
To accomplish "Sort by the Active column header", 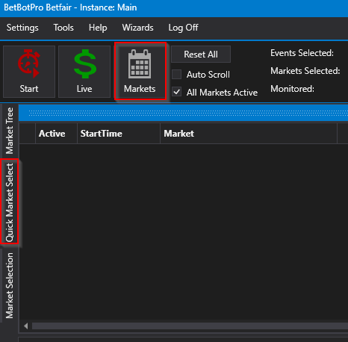I will click(x=56, y=134).
